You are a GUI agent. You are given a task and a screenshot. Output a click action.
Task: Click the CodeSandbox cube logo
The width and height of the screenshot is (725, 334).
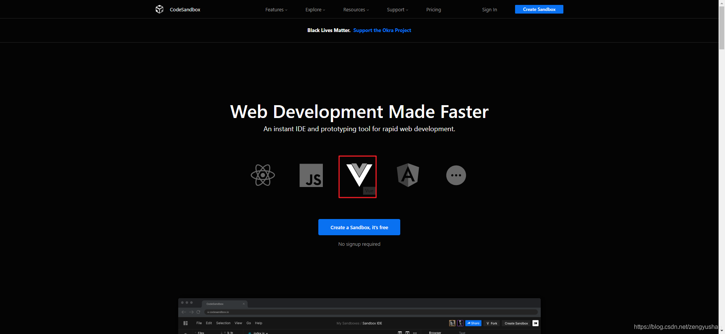pyautogui.click(x=159, y=9)
